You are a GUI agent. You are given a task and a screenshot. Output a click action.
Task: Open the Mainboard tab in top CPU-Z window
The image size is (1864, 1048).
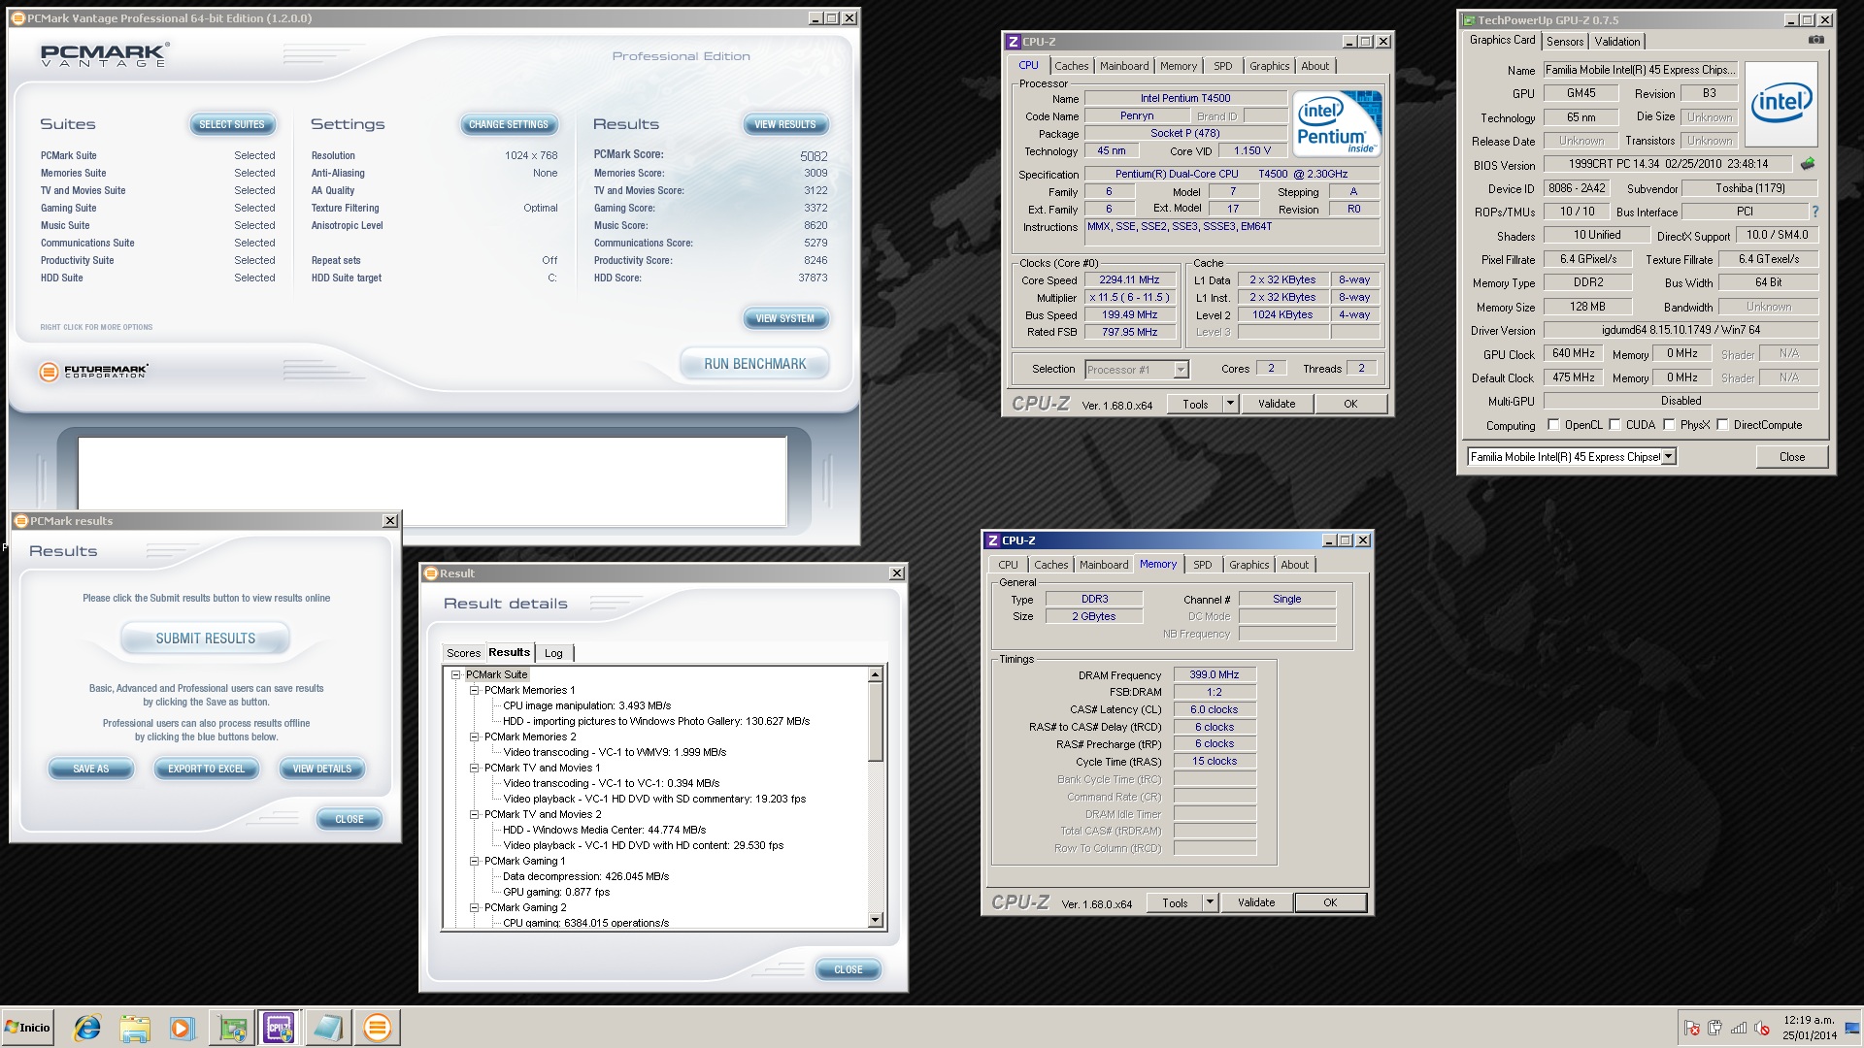[x=1124, y=66]
